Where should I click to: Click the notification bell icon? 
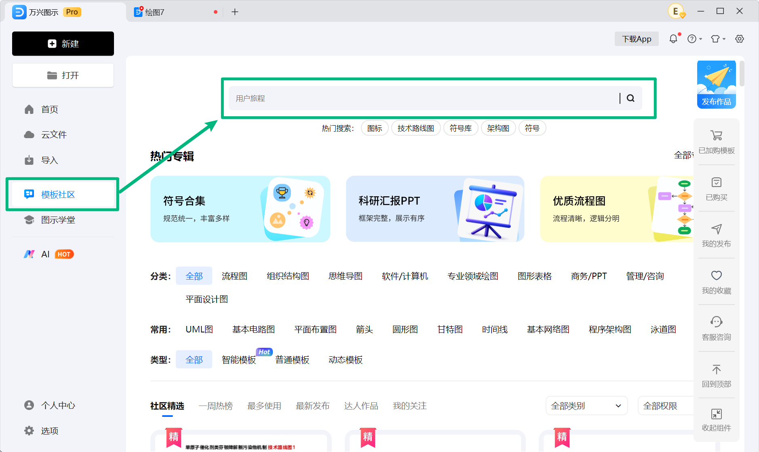point(673,39)
